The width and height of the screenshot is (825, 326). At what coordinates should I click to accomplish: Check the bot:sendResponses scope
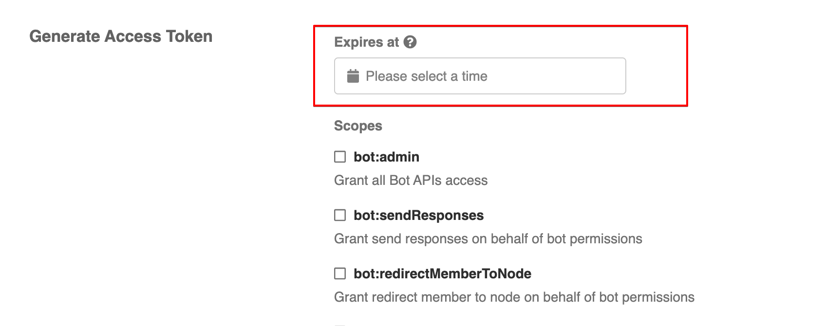pyautogui.click(x=340, y=215)
